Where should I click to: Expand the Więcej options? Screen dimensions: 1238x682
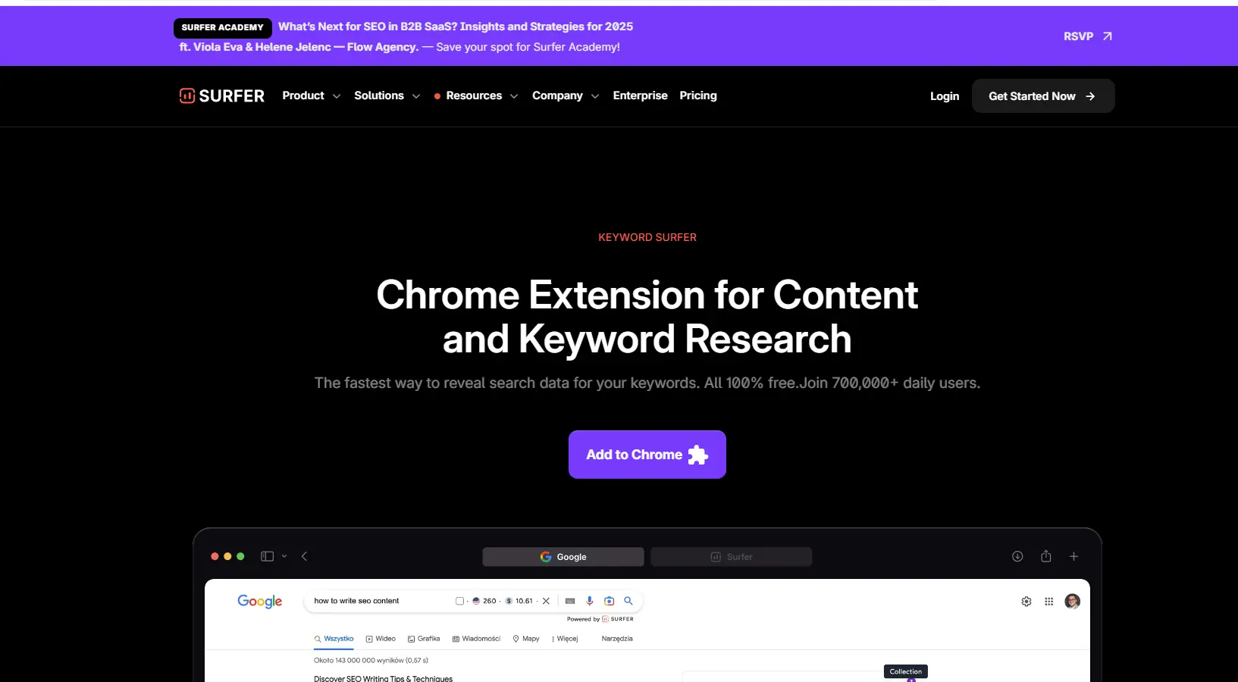tap(565, 639)
